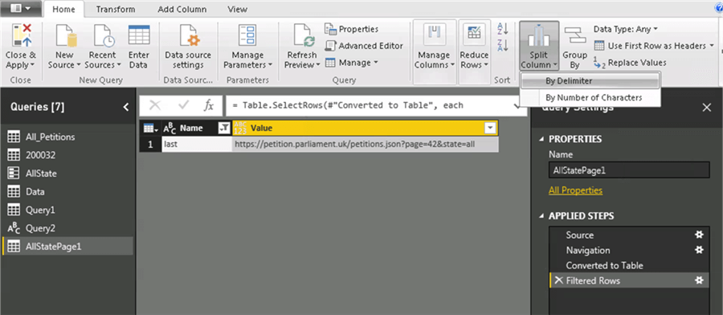Select the Source step

(628, 235)
